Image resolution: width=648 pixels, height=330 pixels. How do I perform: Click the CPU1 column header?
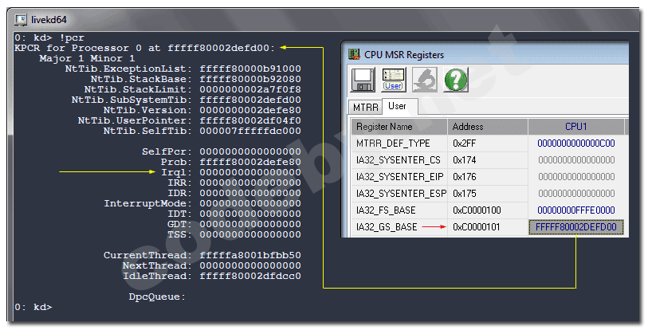point(576,127)
